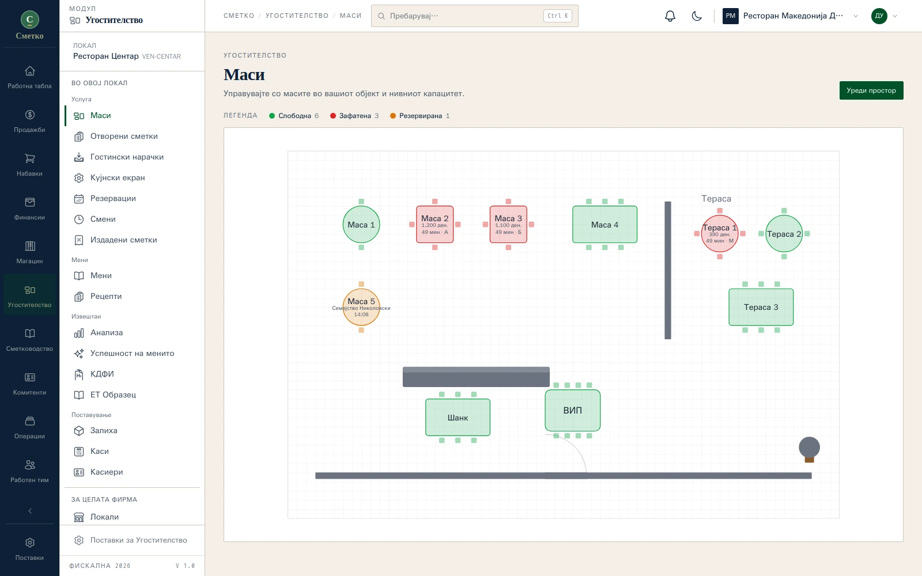Viewport: 922px width, 576px height.
Task: Open Отворени сметки menu item
Action: pos(132,137)
